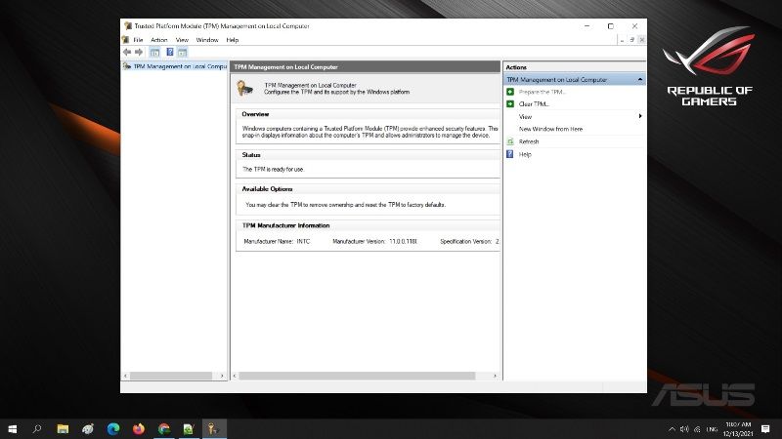This screenshot has height=439, width=782.
Task: Click the volume speaker tray icon
Action: (x=684, y=429)
